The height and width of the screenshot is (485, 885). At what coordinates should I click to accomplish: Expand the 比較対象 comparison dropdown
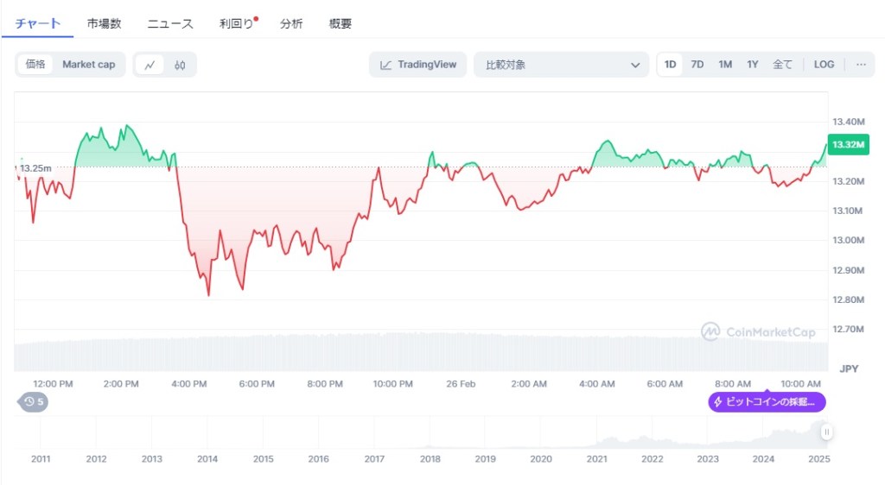tap(561, 65)
